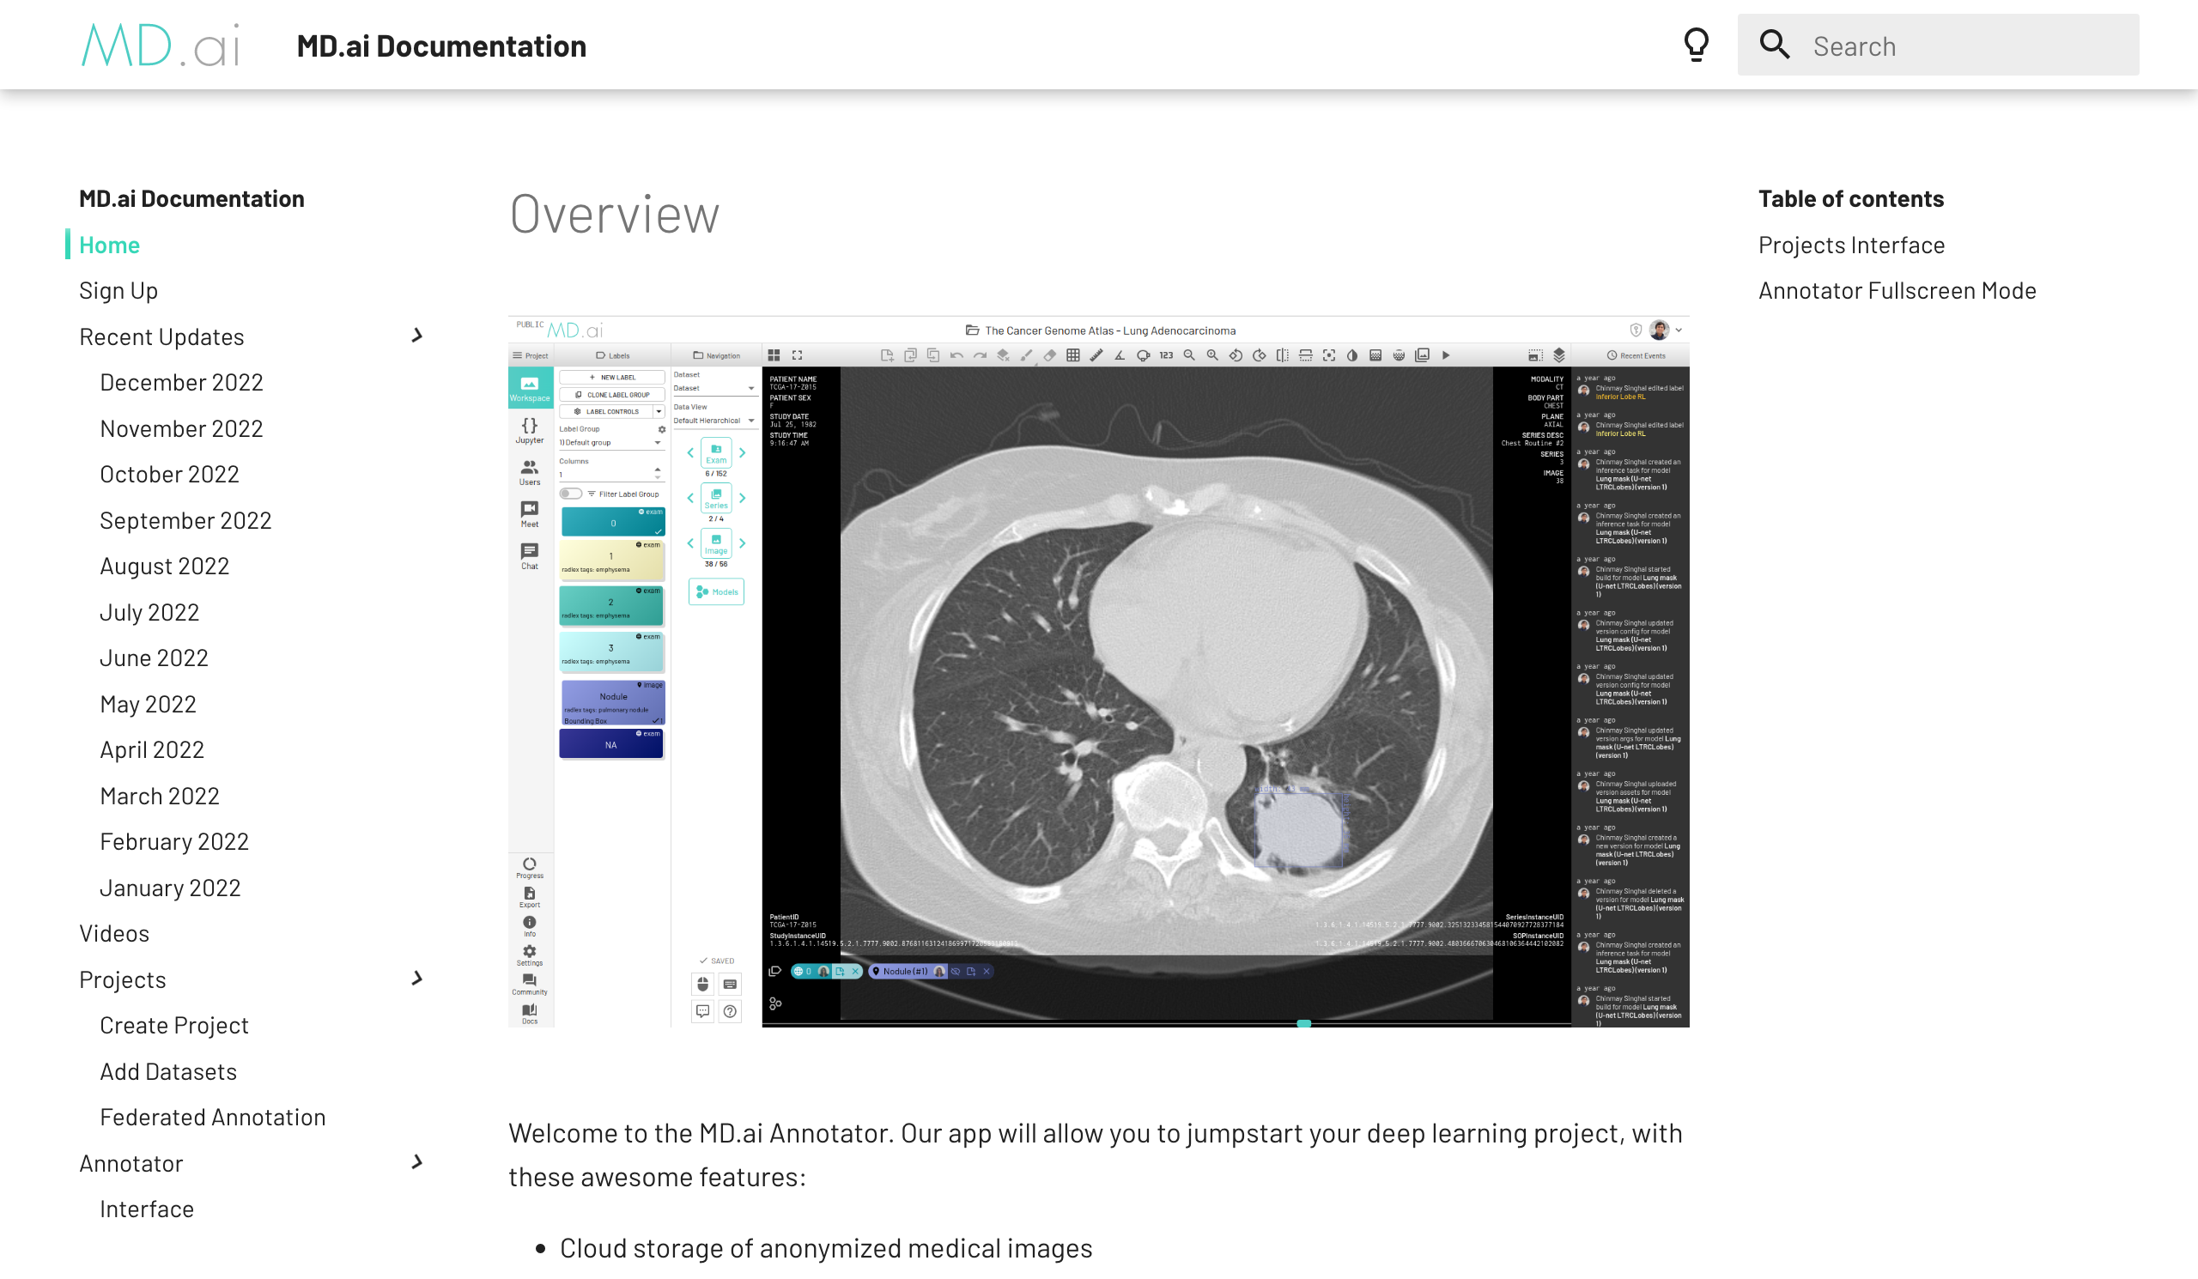The width and height of the screenshot is (2198, 1279).
Task: Open the Federated Annotation page
Action: click(213, 1118)
